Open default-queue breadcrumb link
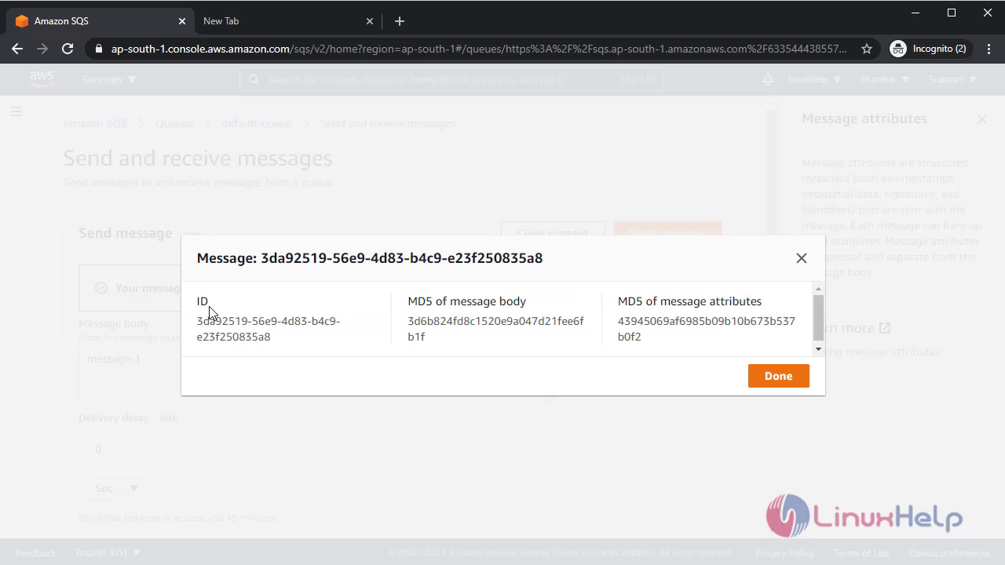Image resolution: width=1005 pixels, height=565 pixels. (256, 123)
